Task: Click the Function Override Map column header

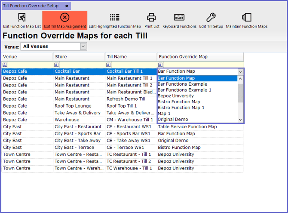Action: click(x=200, y=57)
